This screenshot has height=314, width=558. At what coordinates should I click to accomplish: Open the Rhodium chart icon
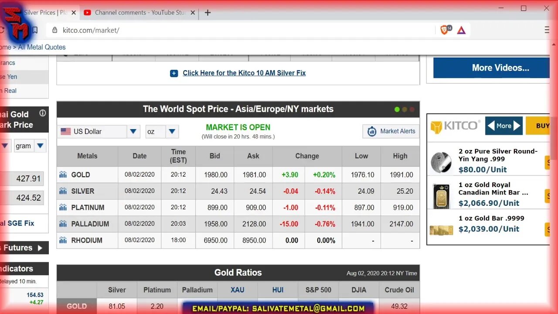click(63, 240)
